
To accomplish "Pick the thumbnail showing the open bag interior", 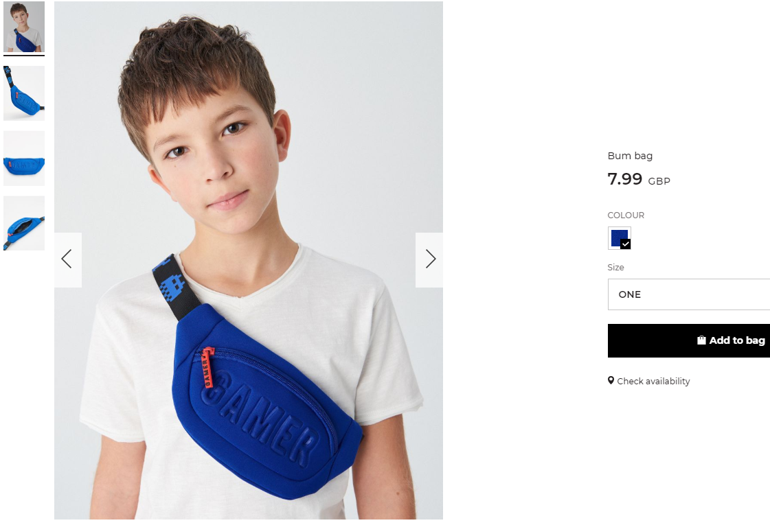I will [x=24, y=223].
